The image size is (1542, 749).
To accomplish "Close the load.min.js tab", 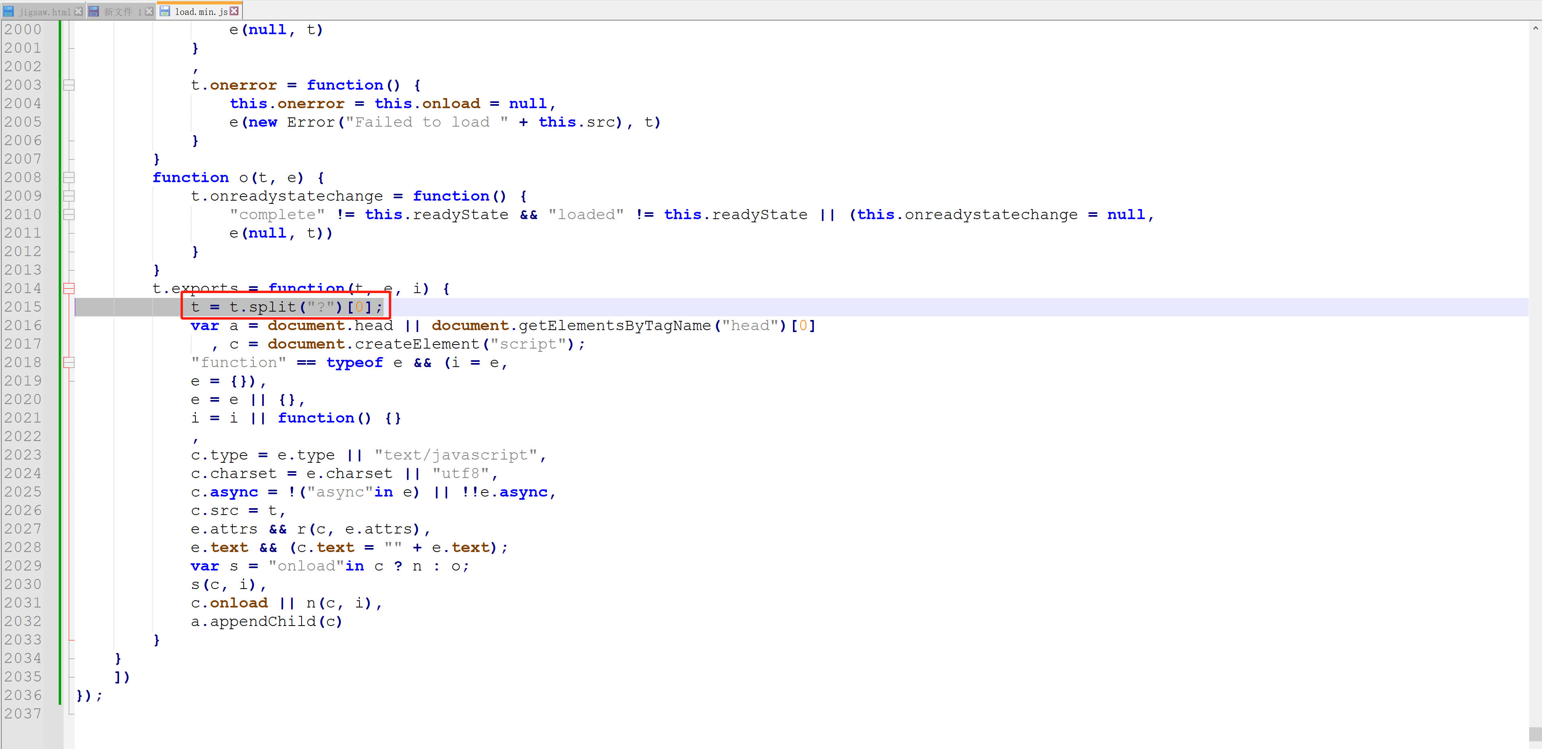I will (234, 11).
